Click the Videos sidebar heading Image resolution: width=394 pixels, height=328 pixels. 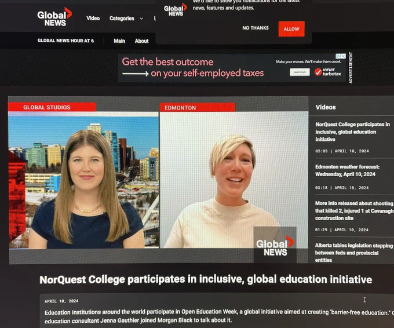coord(326,107)
